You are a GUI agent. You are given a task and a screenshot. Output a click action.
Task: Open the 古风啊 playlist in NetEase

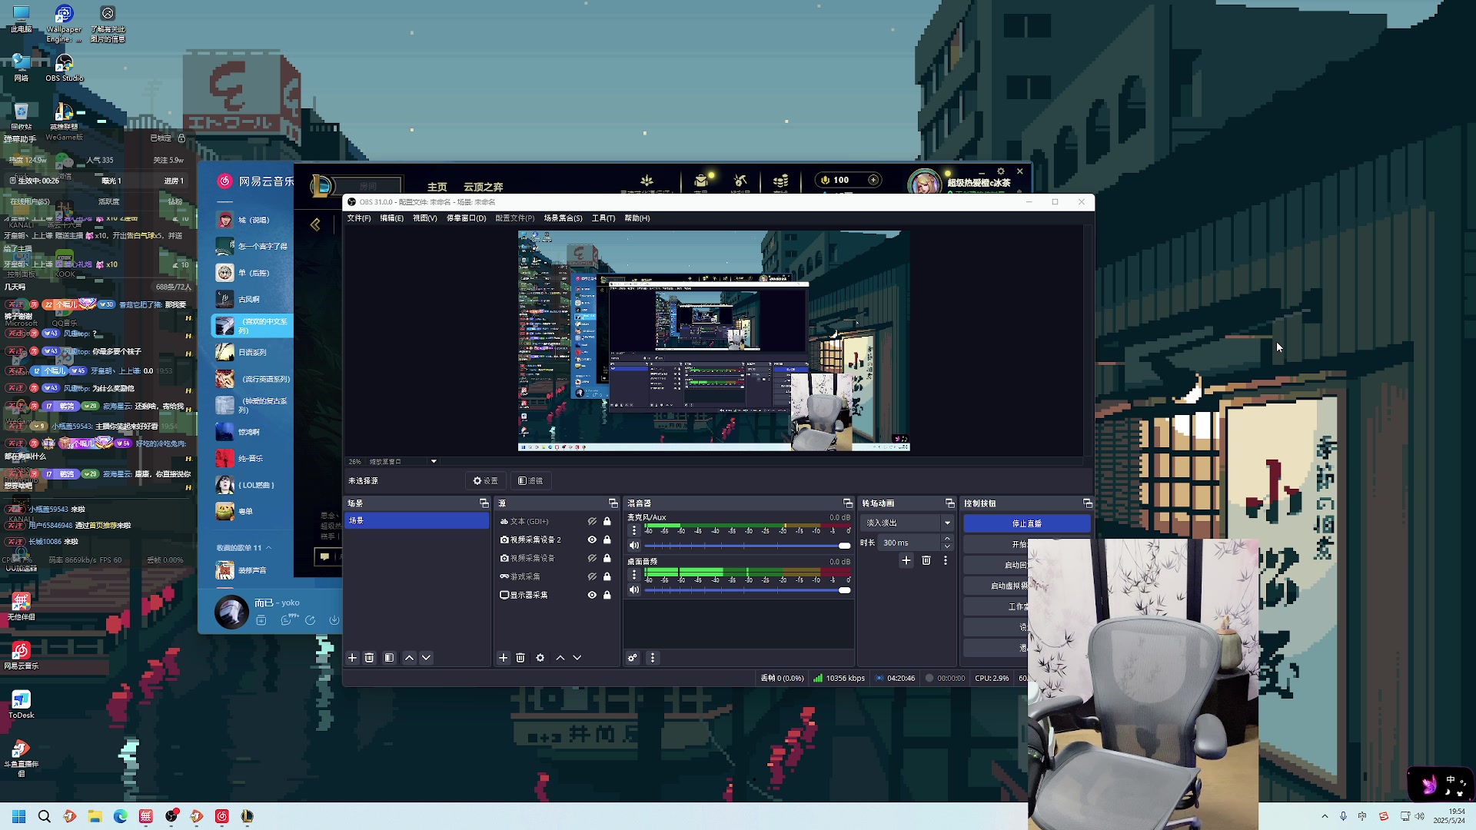[x=252, y=299]
